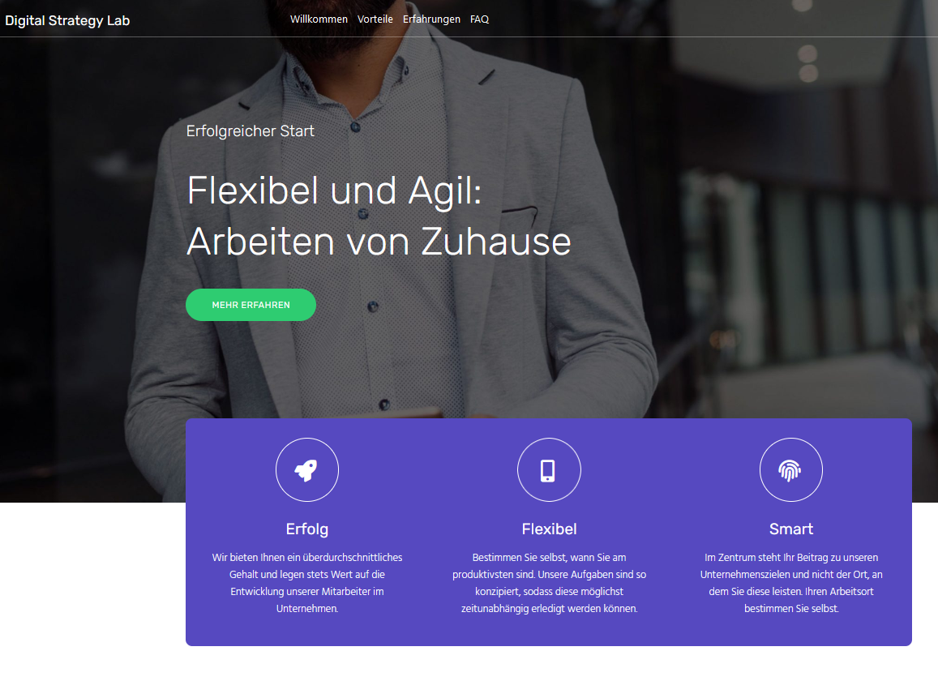This screenshot has width=938, height=681.
Task: Open the Willkommen navigation item
Action: pos(319,19)
